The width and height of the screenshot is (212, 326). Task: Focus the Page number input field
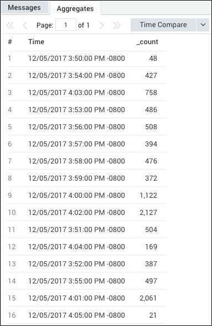coord(66,25)
